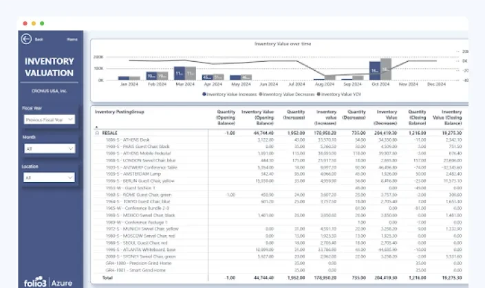
Task: Select the LONDON Swivel Chair blue row
Action: [x=278, y=160]
